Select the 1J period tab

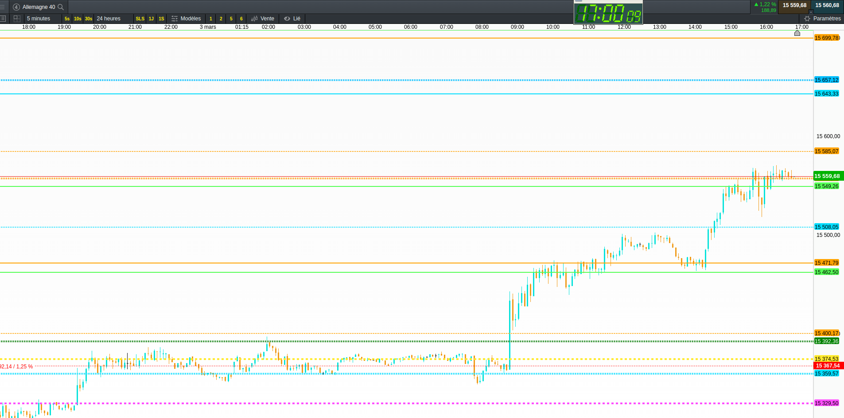[151, 19]
